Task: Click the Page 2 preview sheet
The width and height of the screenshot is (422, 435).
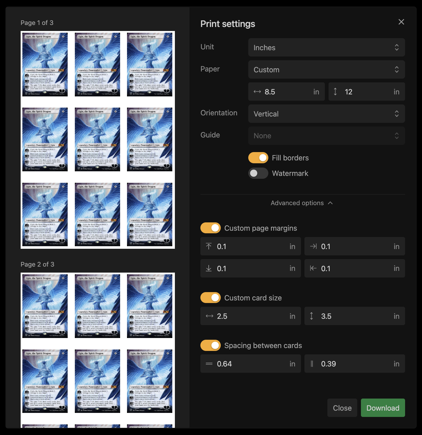Action: click(x=98, y=350)
